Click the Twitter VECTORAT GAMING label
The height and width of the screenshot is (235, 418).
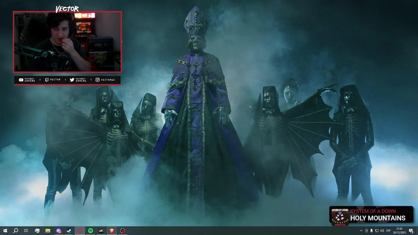click(78, 80)
